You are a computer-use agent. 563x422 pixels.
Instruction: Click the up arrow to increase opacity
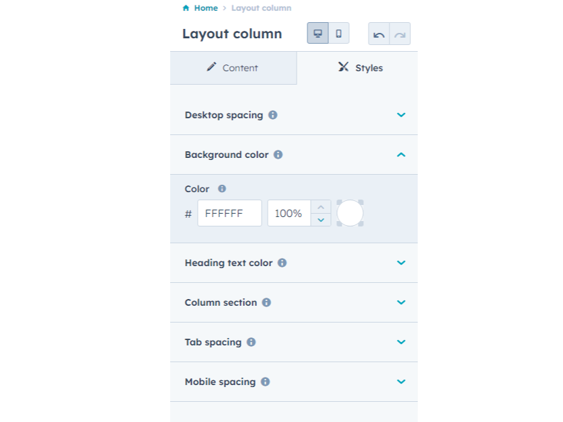(321, 207)
